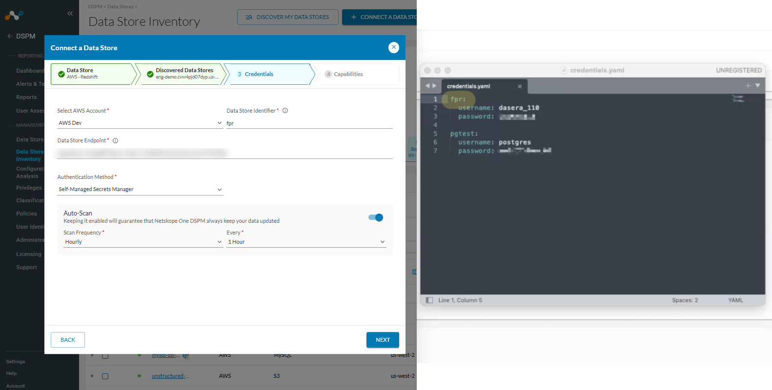Screen dimensions: 772x390
Task: Click plus icon on Connect a Data Store button
Action: pyautogui.click(x=354, y=17)
